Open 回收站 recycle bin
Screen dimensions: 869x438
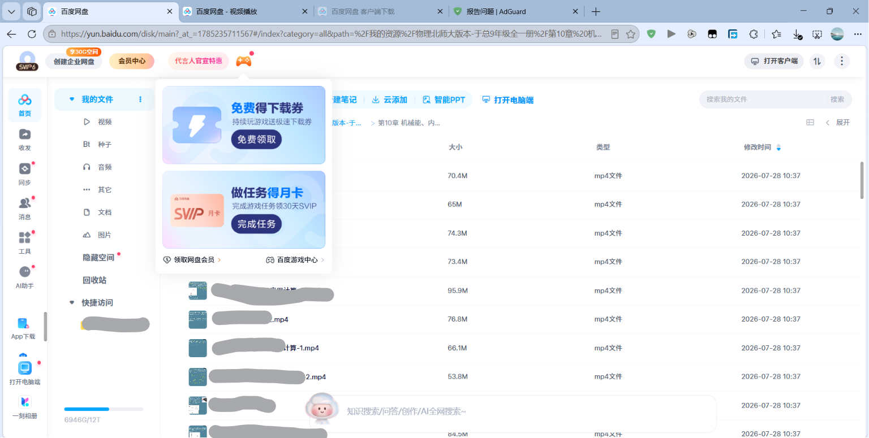click(x=94, y=280)
